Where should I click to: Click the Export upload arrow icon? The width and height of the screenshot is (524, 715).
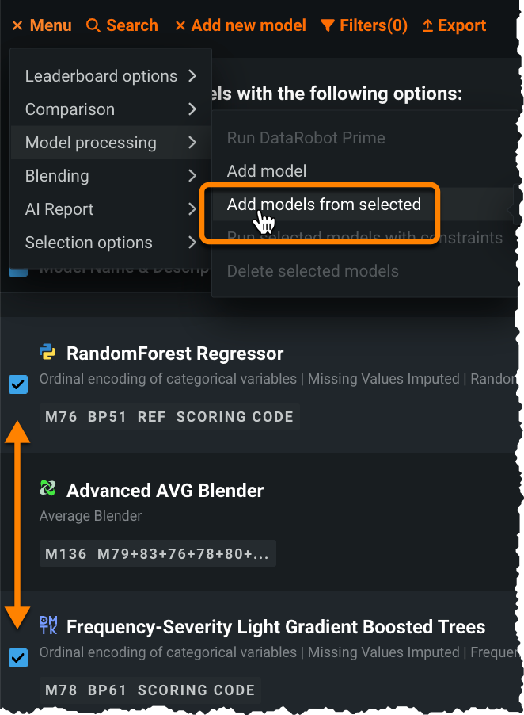pos(427,26)
